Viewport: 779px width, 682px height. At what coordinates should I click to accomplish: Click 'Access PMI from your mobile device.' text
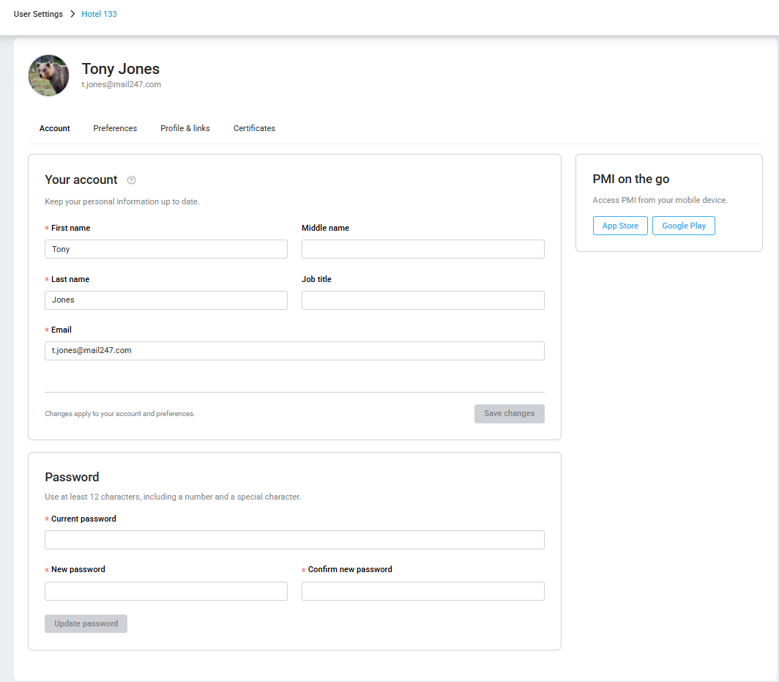pyautogui.click(x=660, y=200)
